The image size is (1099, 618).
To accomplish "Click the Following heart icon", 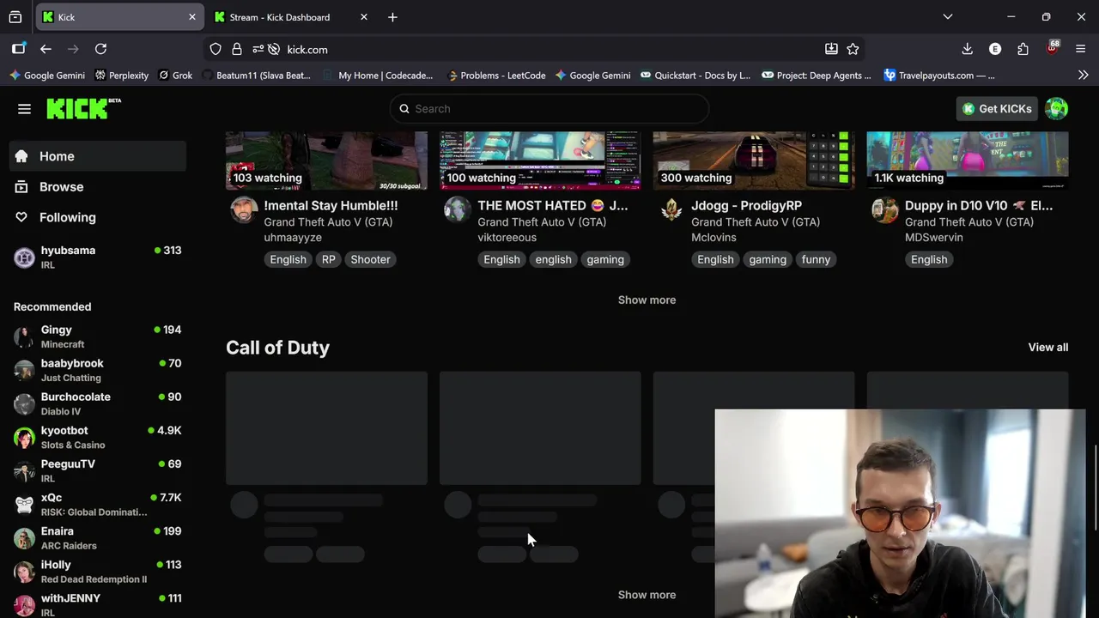I will pos(21,218).
